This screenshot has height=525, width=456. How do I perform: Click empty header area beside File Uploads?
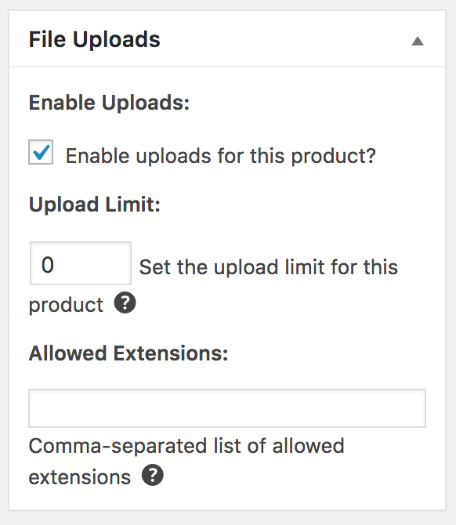pos(284,39)
